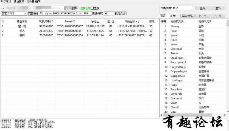Viewport: 229px width, 131px height.
Task: Click the 延迟 column header
Action: click(111, 21)
